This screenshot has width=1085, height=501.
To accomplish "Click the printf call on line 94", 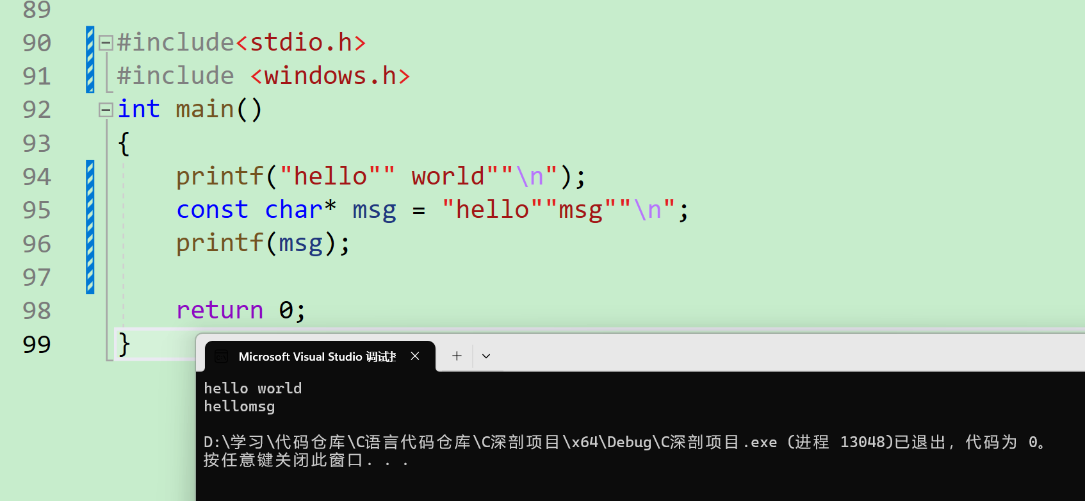I will click(220, 176).
